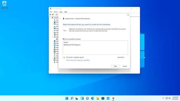Select the Software devices category icon
Viewport: 180px width, 101px height.
(x=55, y=54)
